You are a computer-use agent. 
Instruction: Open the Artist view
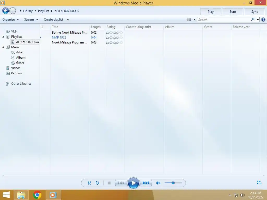[x=20, y=52]
